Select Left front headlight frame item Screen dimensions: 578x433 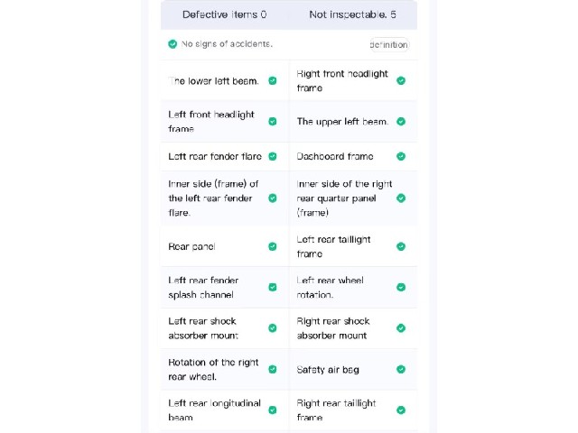[x=225, y=122]
